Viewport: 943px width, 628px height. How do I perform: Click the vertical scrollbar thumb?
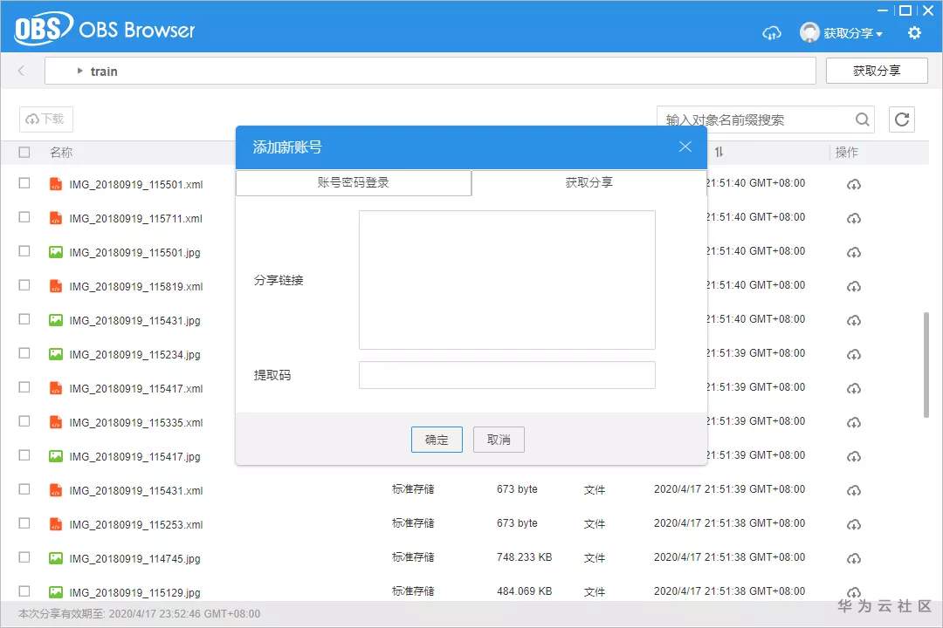(926, 365)
